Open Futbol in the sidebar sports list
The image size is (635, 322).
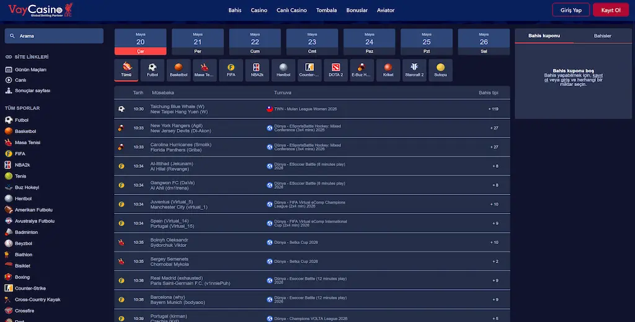(22, 120)
